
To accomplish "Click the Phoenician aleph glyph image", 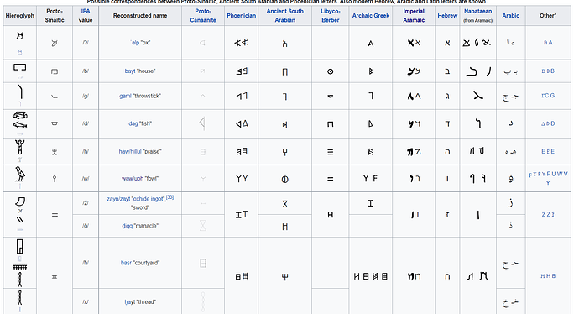I will click(242, 43).
